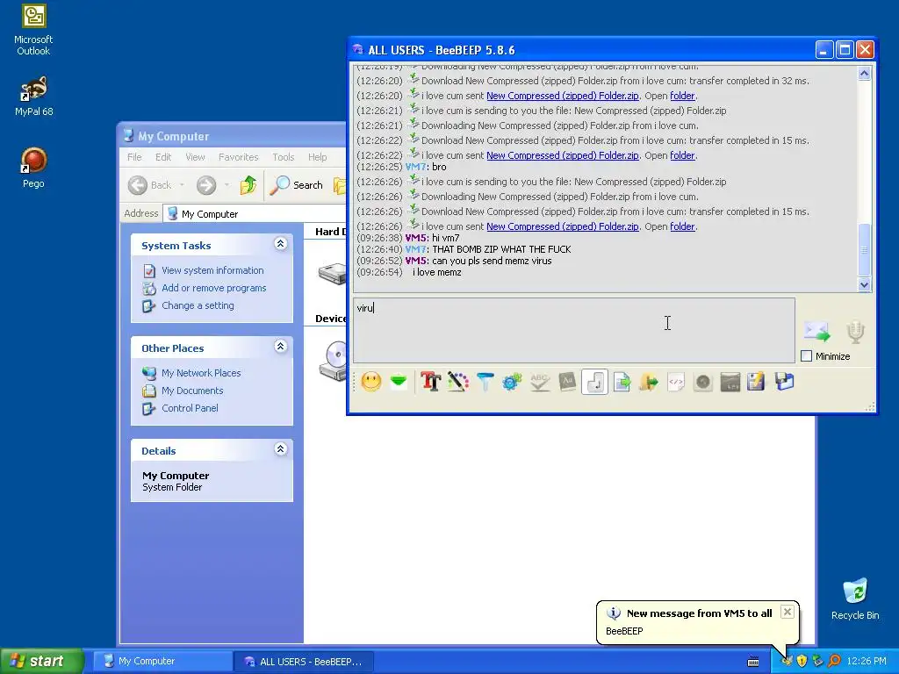Open My Network Places link
Image resolution: width=899 pixels, height=674 pixels.
[x=201, y=373]
